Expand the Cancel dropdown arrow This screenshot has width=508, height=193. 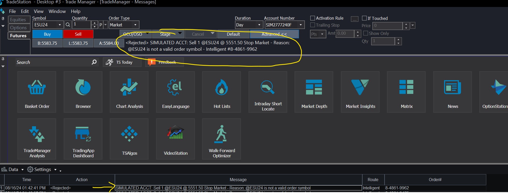tap(213, 34)
